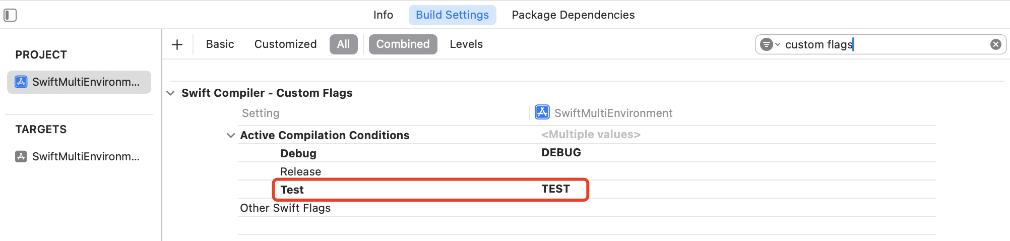Clear the search field with x icon

pos(995,44)
